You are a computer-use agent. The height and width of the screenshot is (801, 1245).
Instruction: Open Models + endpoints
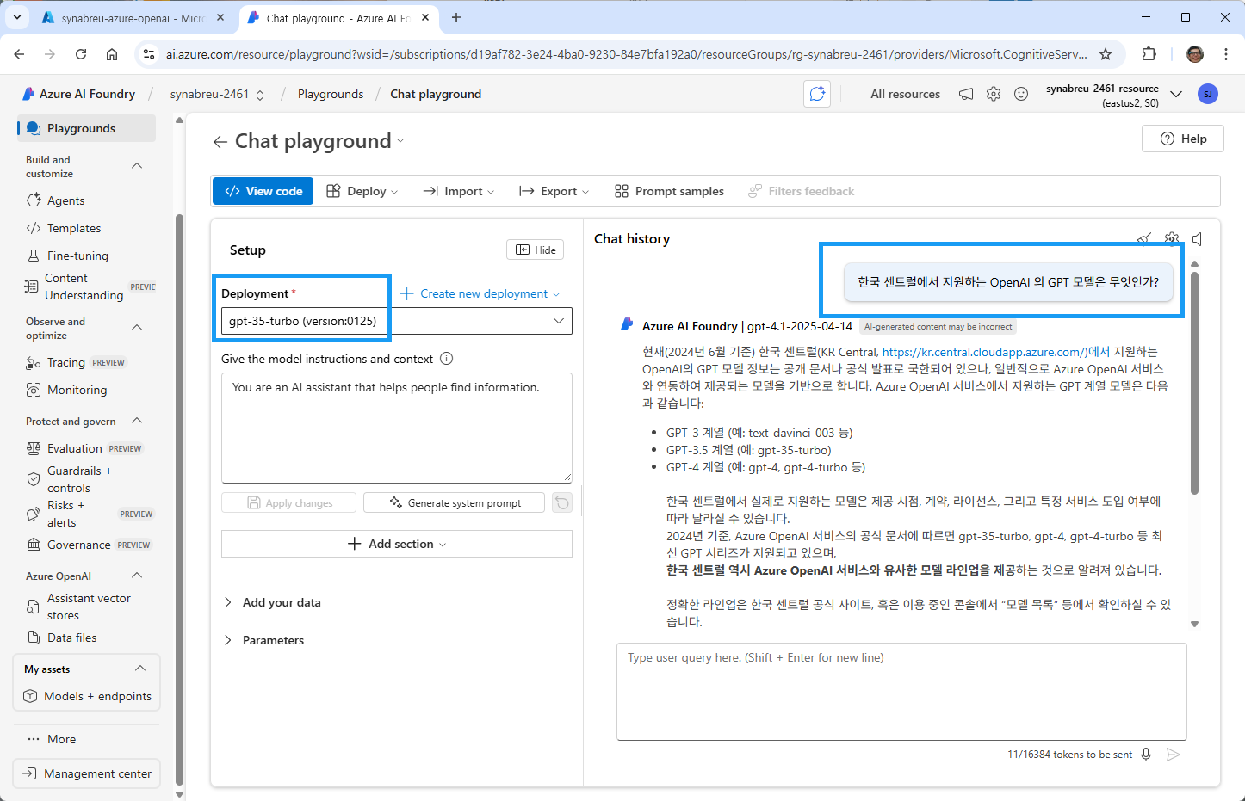click(88, 696)
